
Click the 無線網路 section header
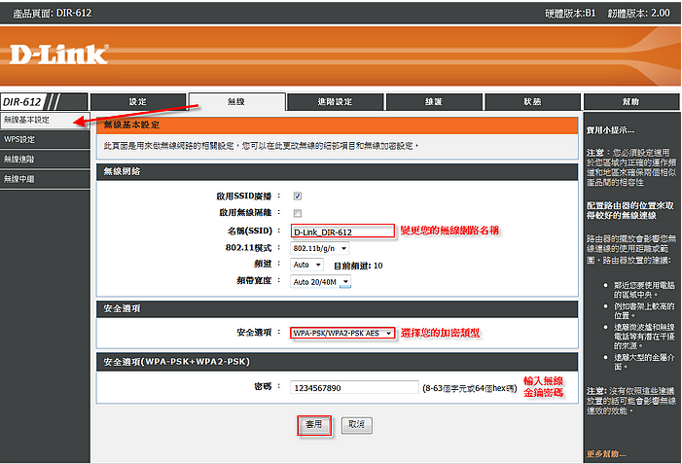pyautogui.click(x=337, y=172)
